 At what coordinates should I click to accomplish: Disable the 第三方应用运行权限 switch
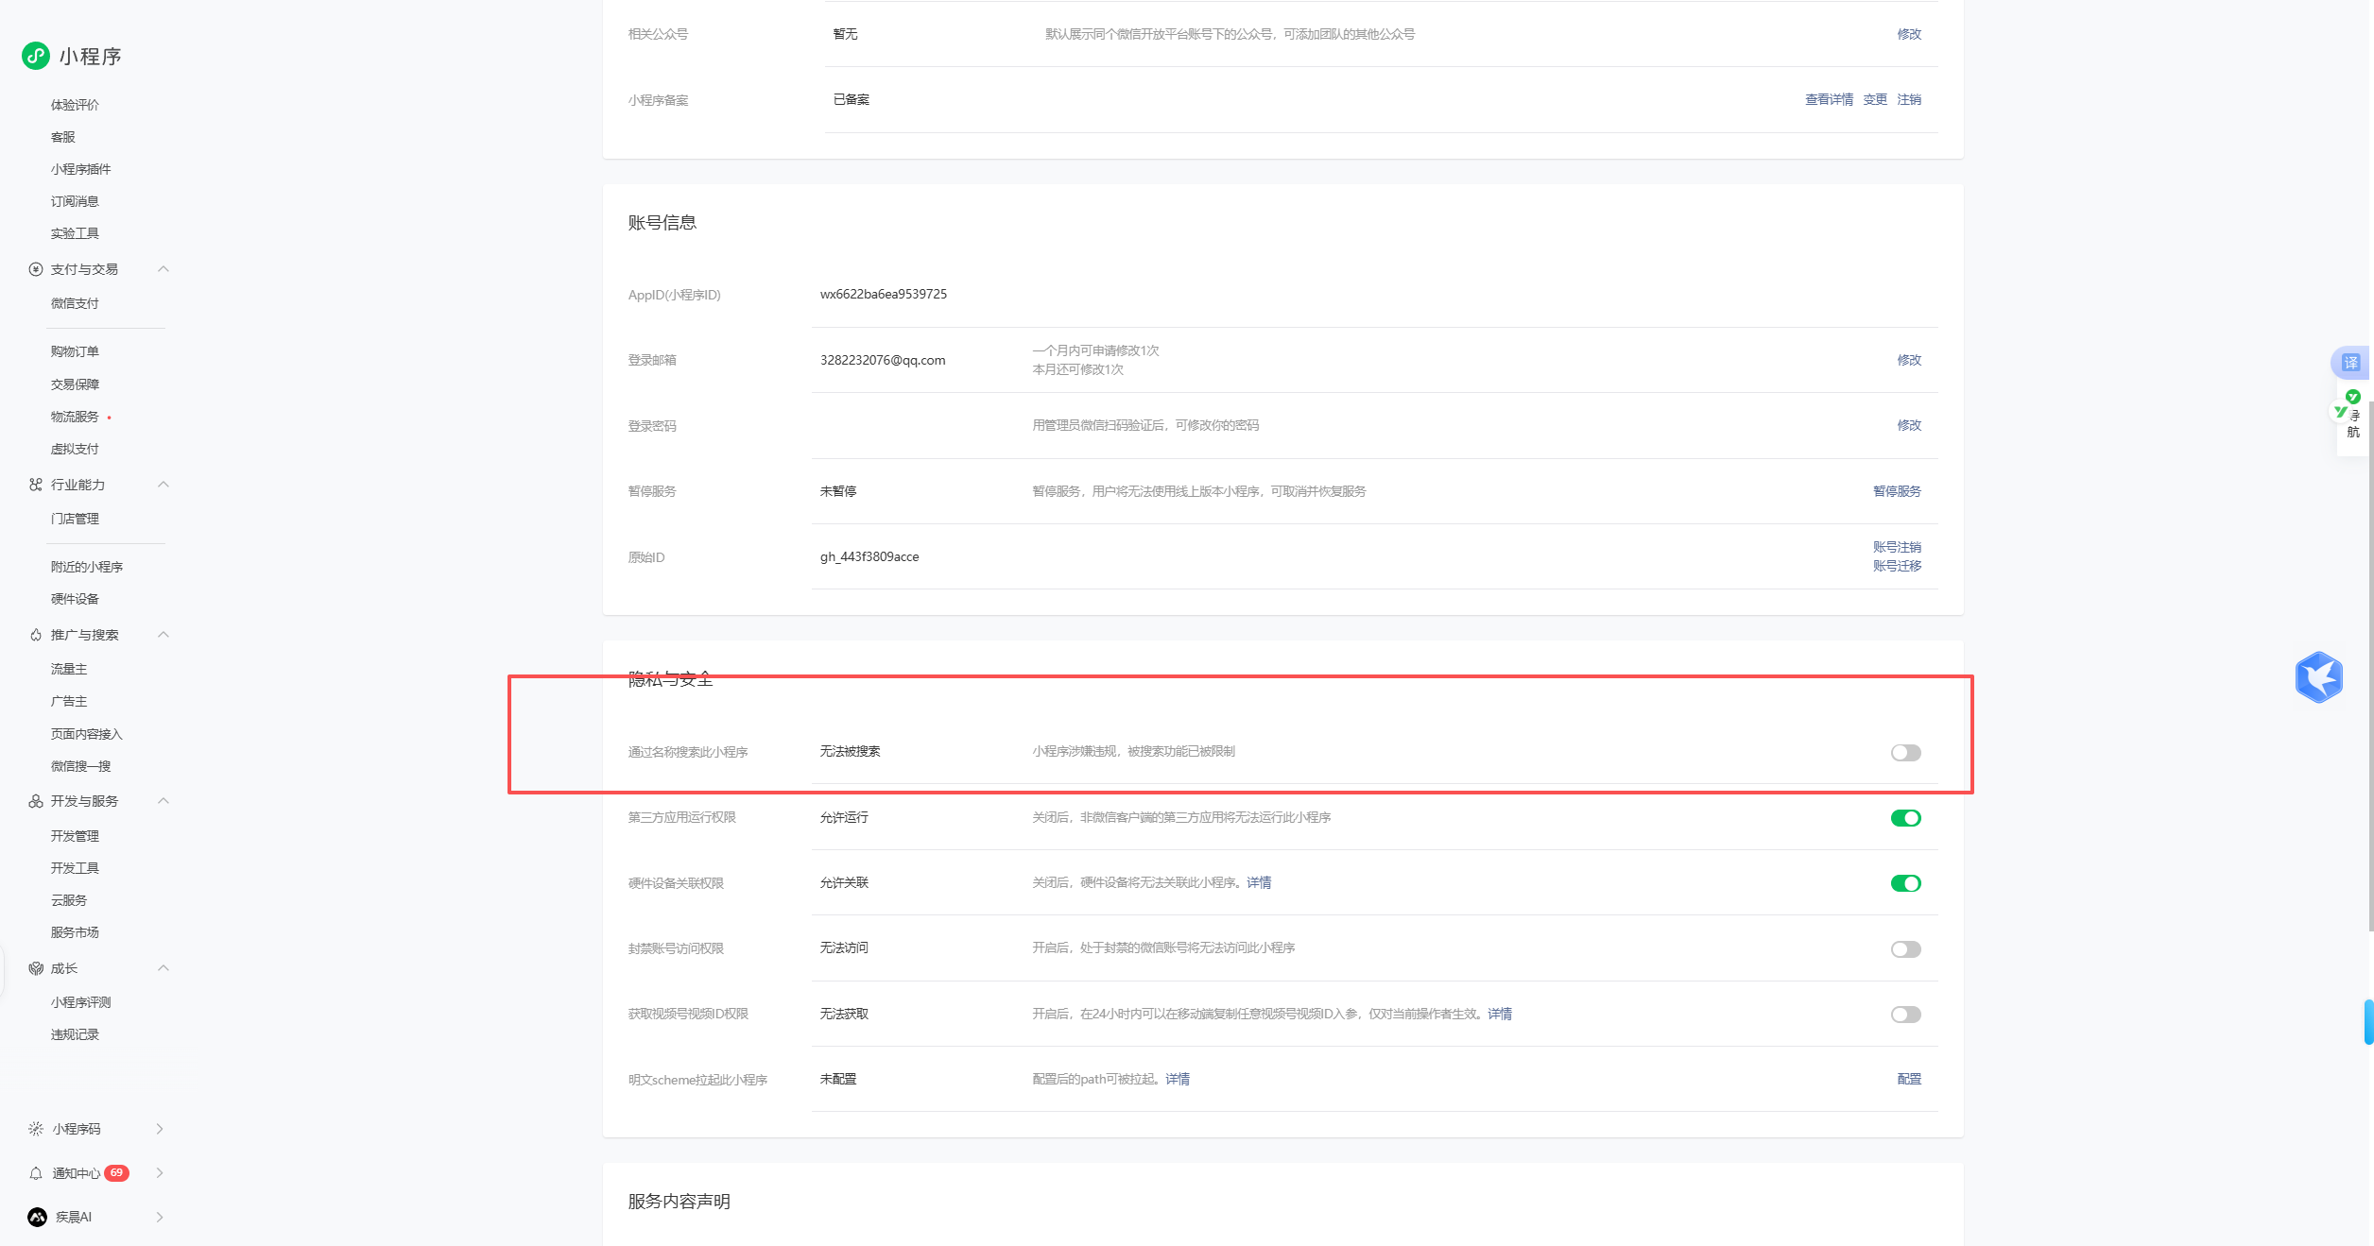pyautogui.click(x=1905, y=818)
